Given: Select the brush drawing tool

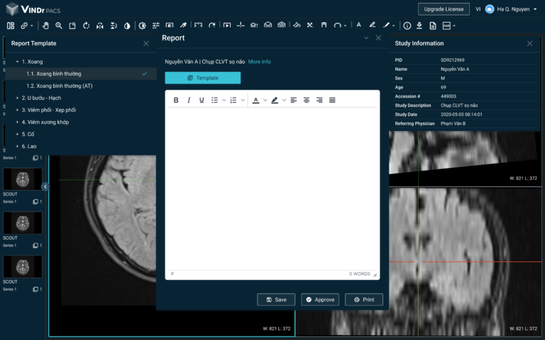Looking at the screenshot, I should coord(386,25).
